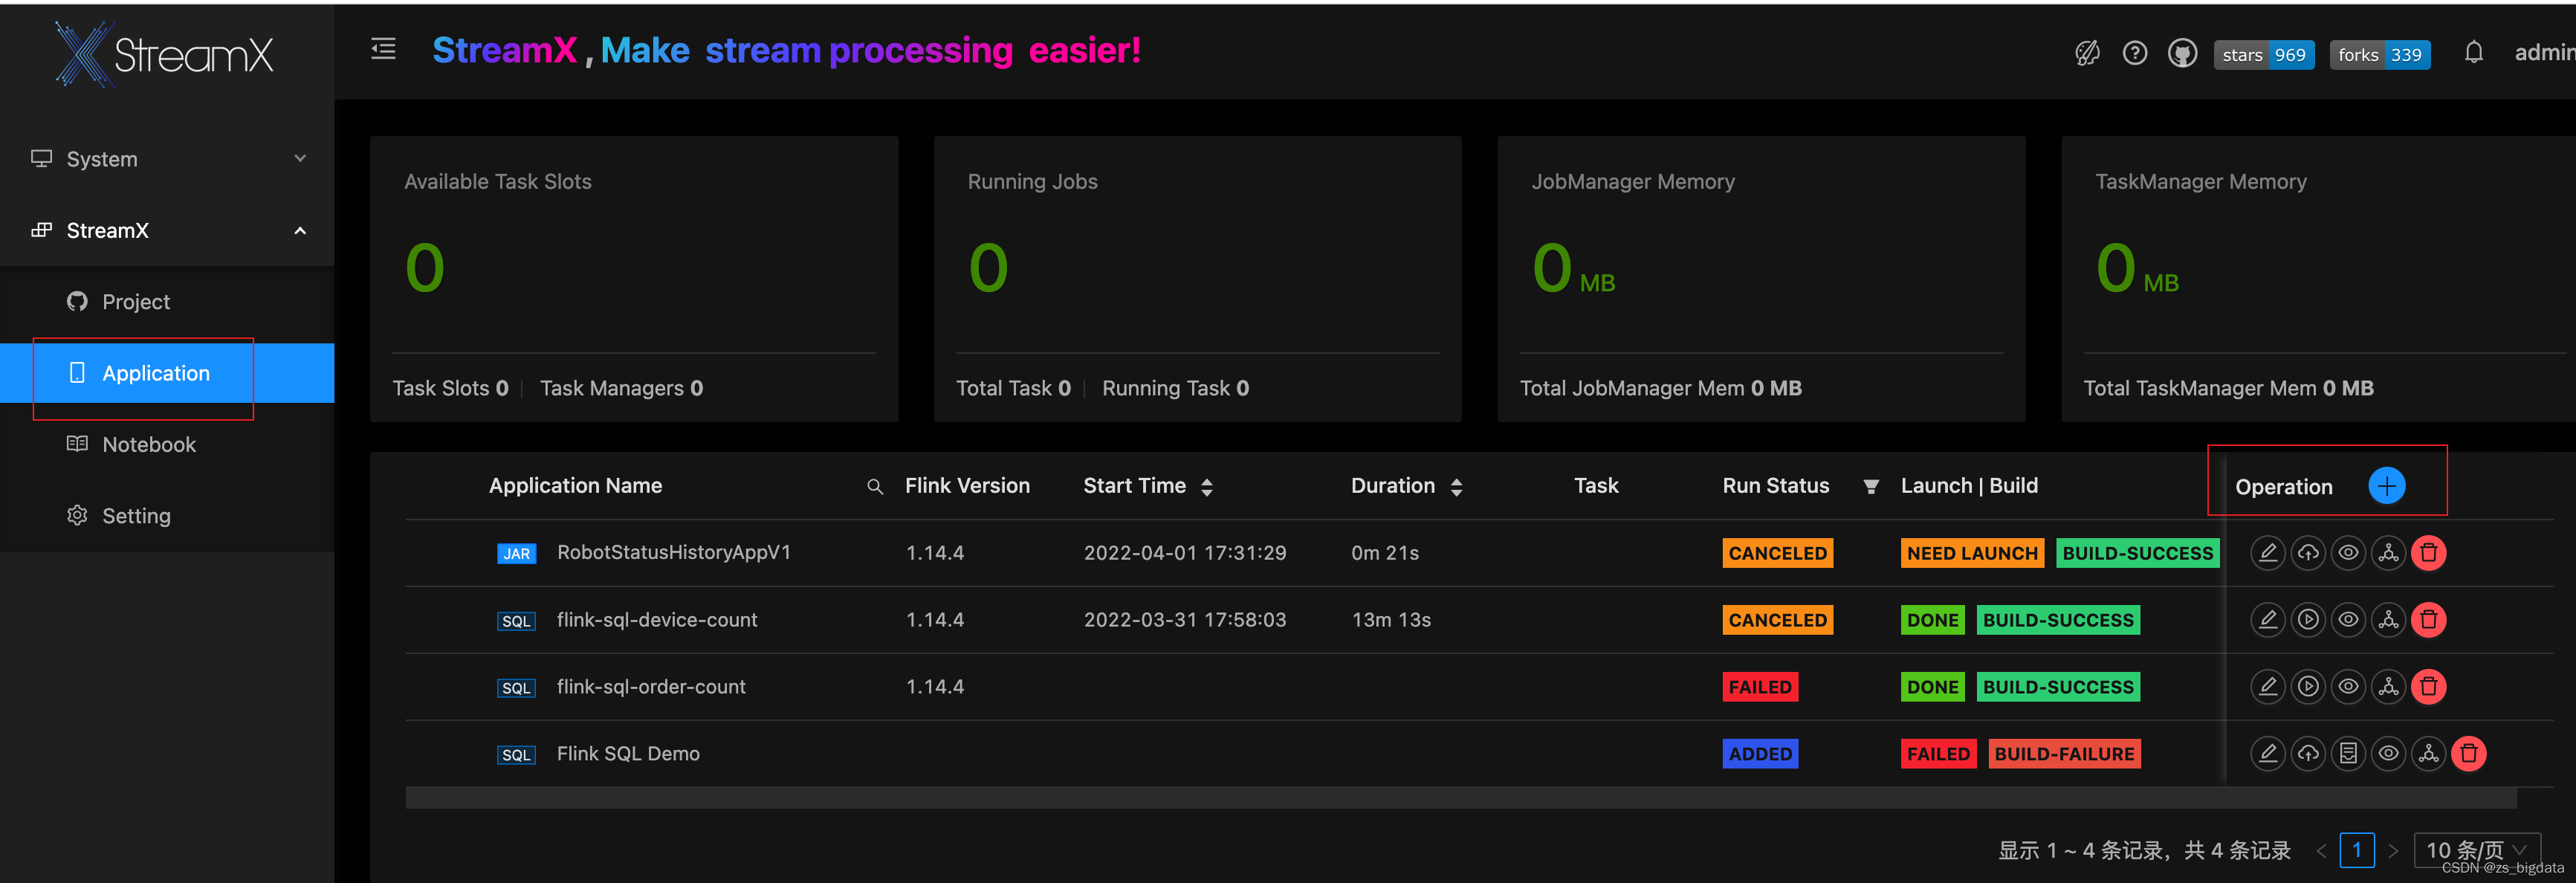Launch RobotStatusHistoryAppV1 via cloud upload icon

2307,553
